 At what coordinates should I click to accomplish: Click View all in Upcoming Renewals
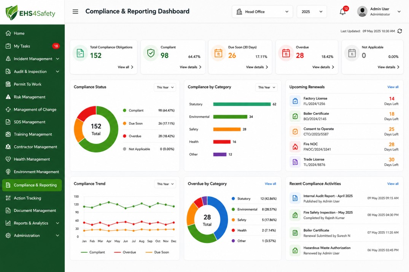click(393, 87)
